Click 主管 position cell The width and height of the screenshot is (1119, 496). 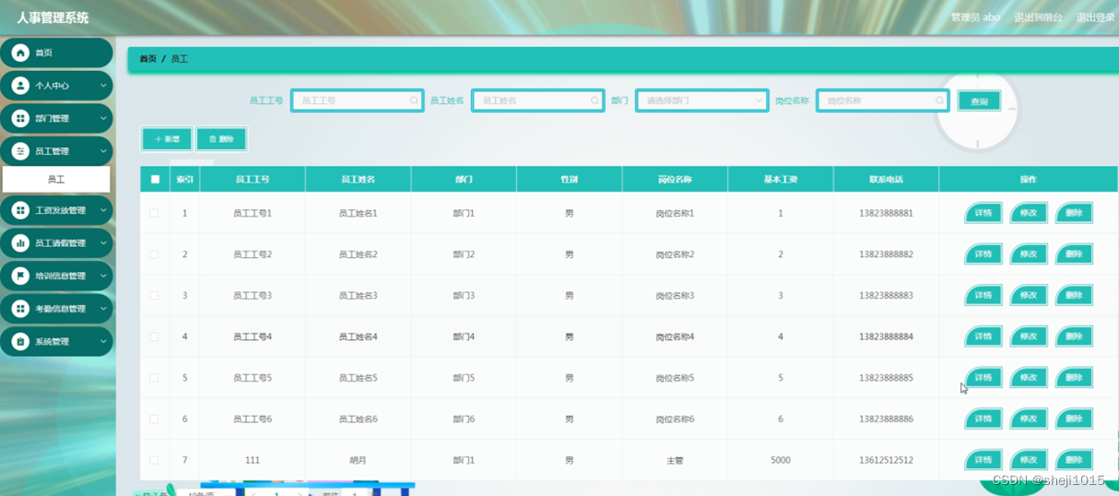point(675,460)
